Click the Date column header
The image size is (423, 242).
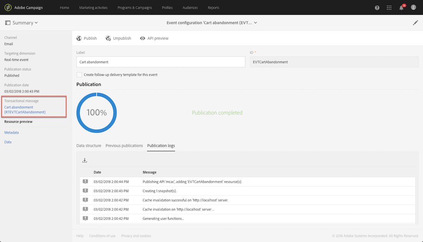(97, 172)
